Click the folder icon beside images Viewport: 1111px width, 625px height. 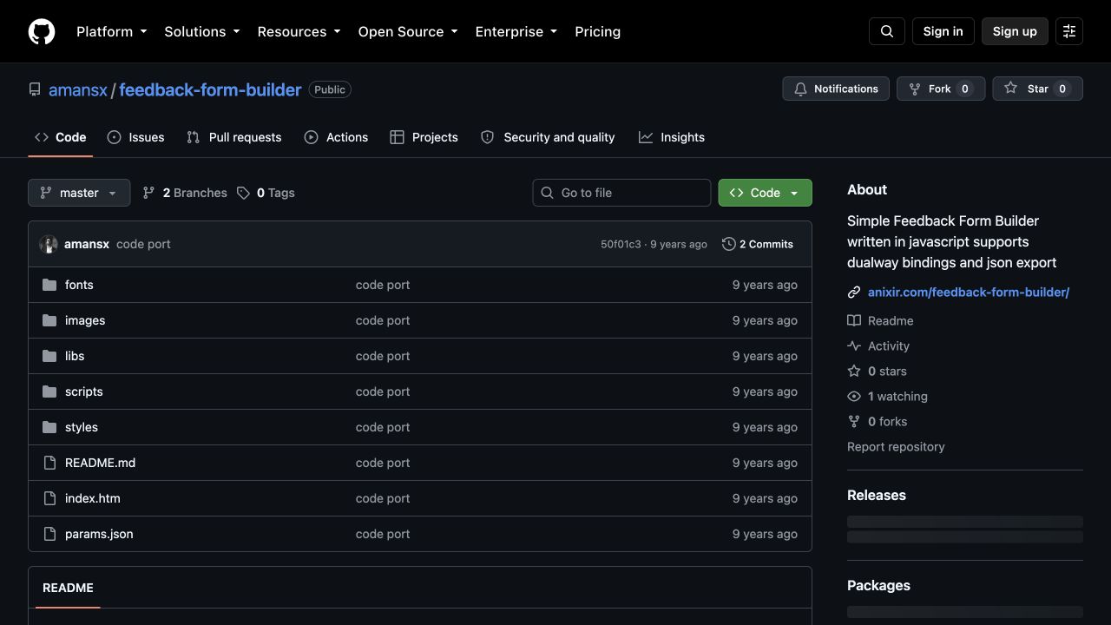tap(49, 320)
